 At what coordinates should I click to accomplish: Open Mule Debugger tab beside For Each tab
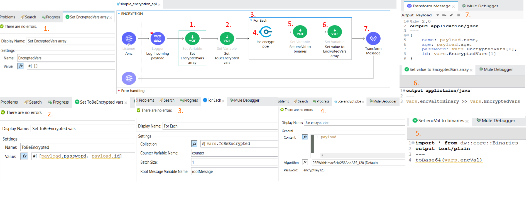click(x=244, y=100)
